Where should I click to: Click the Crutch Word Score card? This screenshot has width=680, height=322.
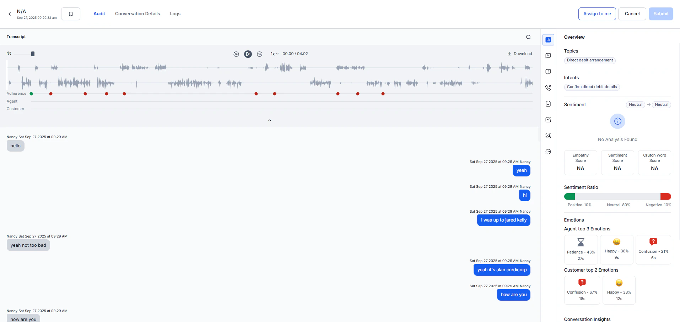point(654,163)
